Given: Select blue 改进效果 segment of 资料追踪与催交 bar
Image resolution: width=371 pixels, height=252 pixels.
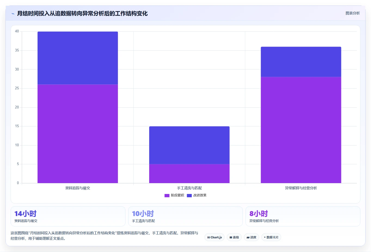Looking at the screenshot, I should [78, 58].
